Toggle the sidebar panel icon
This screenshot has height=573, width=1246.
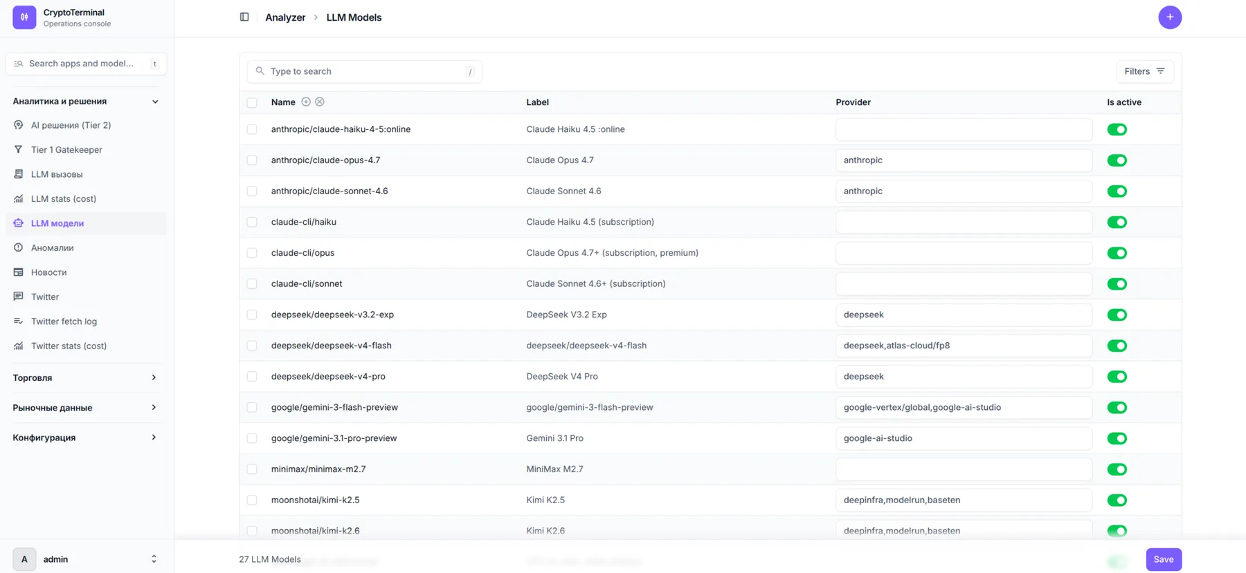(x=244, y=17)
